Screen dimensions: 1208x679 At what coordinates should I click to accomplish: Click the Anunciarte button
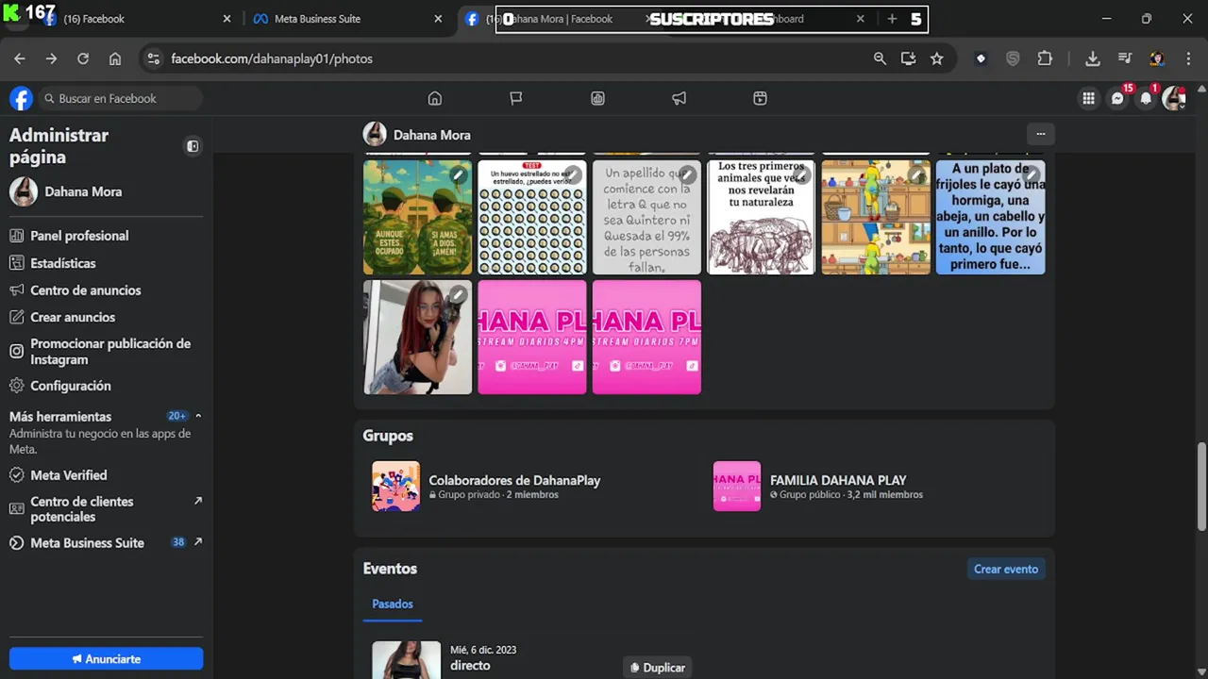[106, 659]
